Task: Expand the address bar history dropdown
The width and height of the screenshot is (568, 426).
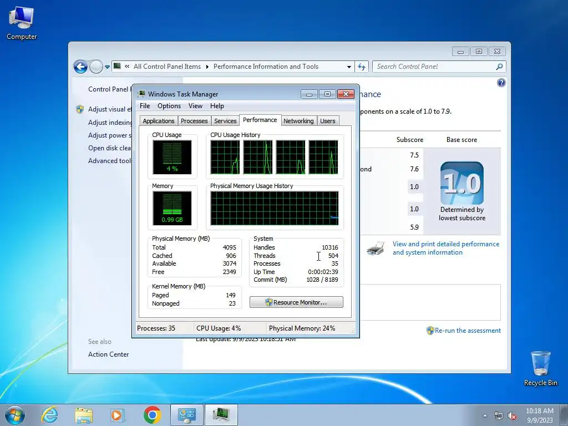Action: pos(349,67)
